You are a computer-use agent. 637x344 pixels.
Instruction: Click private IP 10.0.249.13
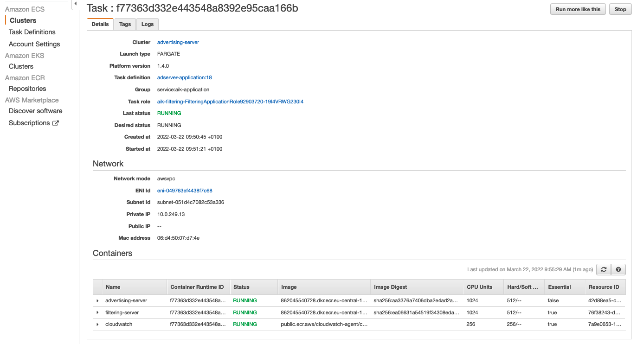[x=171, y=214]
